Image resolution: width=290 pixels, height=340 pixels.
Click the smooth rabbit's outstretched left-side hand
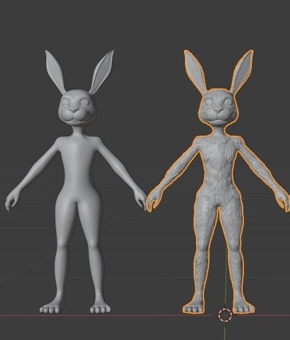[x=11, y=201]
